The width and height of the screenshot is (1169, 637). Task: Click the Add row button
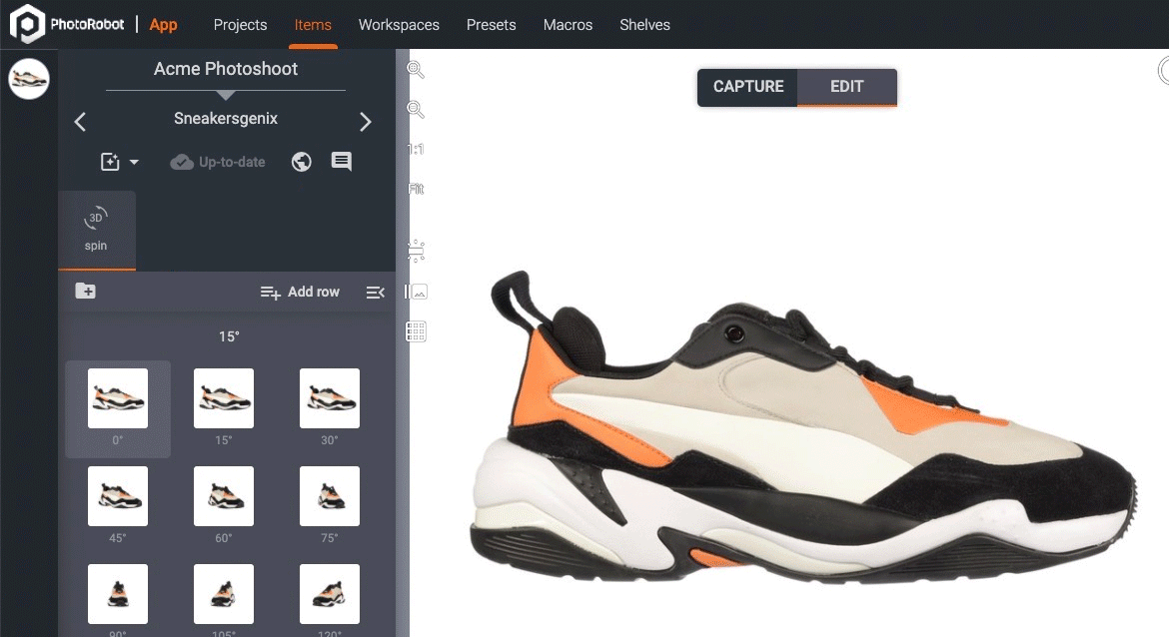[x=300, y=292]
